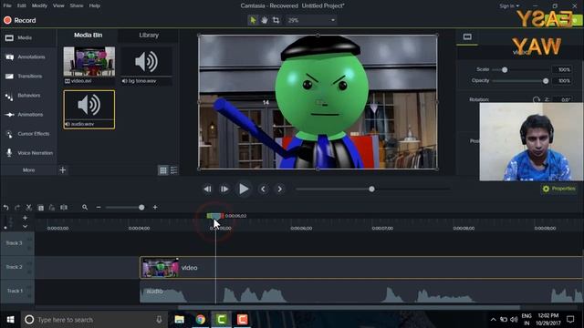Open the Edit menu
The image size is (584, 328).
tap(22, 5)
